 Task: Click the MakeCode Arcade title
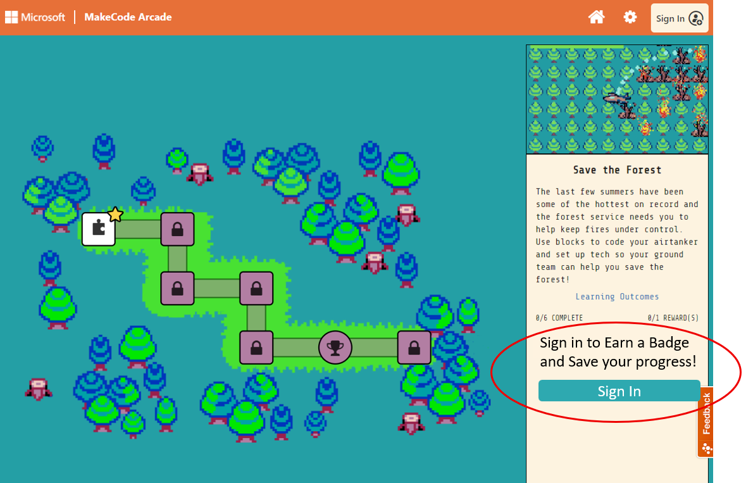128,17
